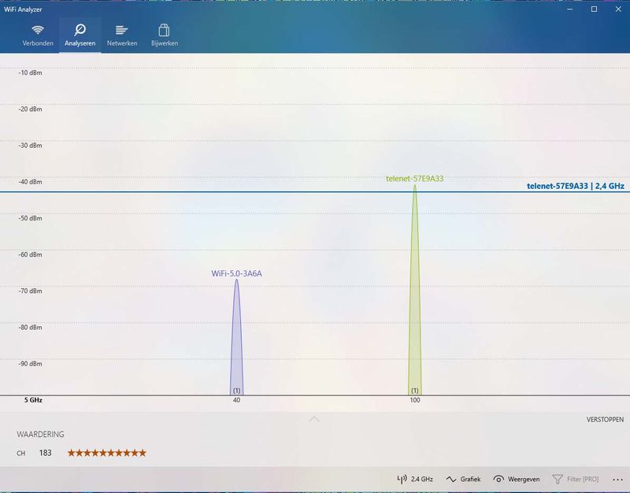This screenshot has width=630, height=493.
Task: Open the Weergeven eye view options
Action: pyautogui.click(x=515, y=478)
